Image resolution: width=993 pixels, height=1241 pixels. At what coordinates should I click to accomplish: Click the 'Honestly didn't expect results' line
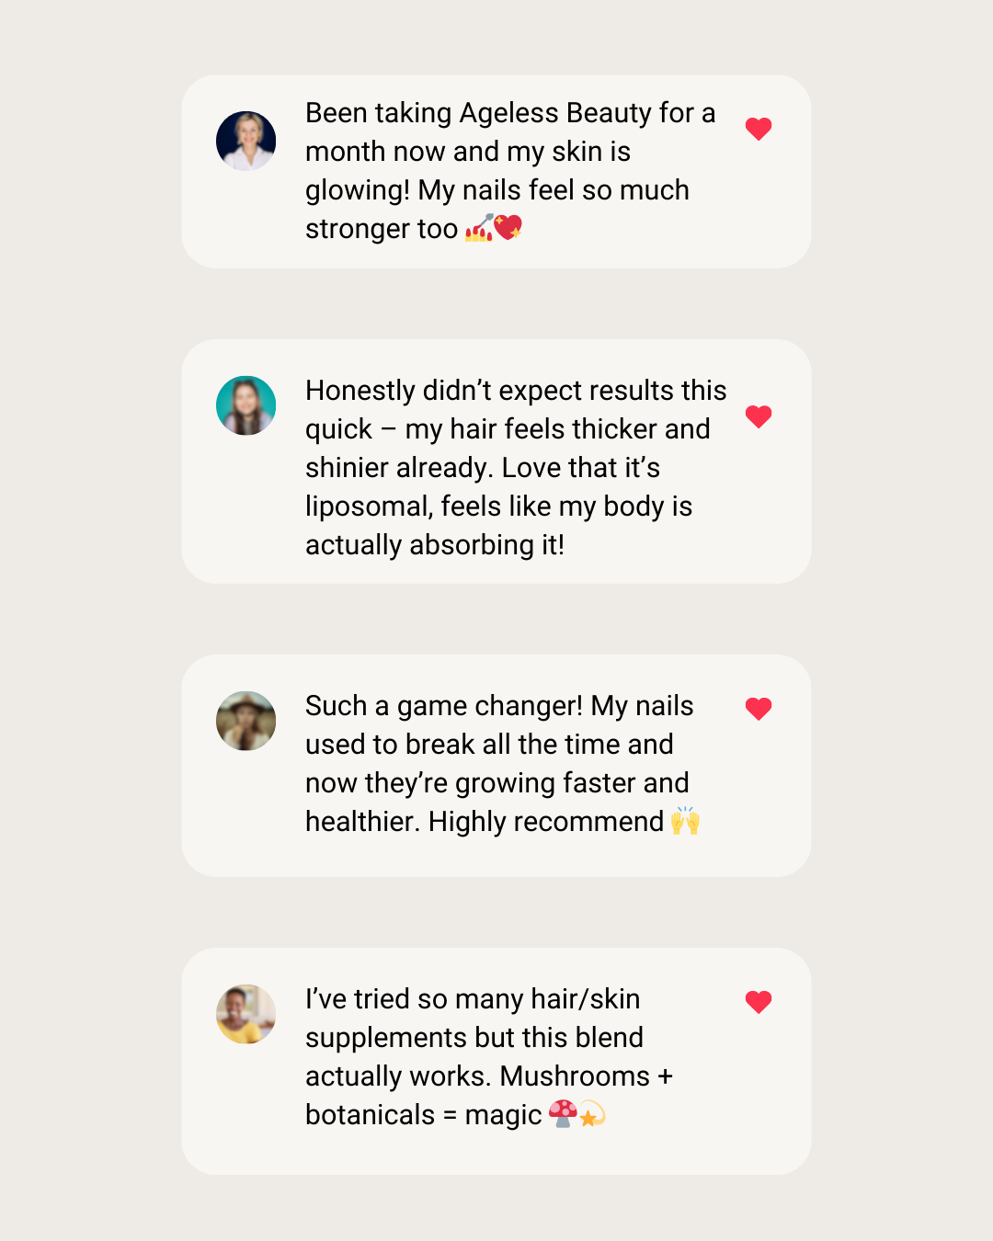[516, 391]
